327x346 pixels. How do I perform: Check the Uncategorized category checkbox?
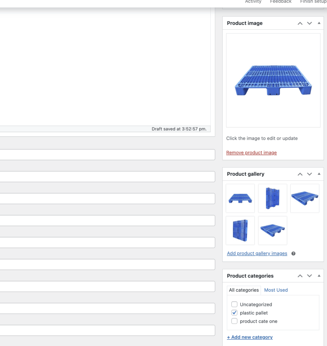click(234, 304)
